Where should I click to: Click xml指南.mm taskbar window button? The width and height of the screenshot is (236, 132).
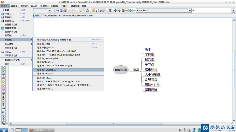41,130
